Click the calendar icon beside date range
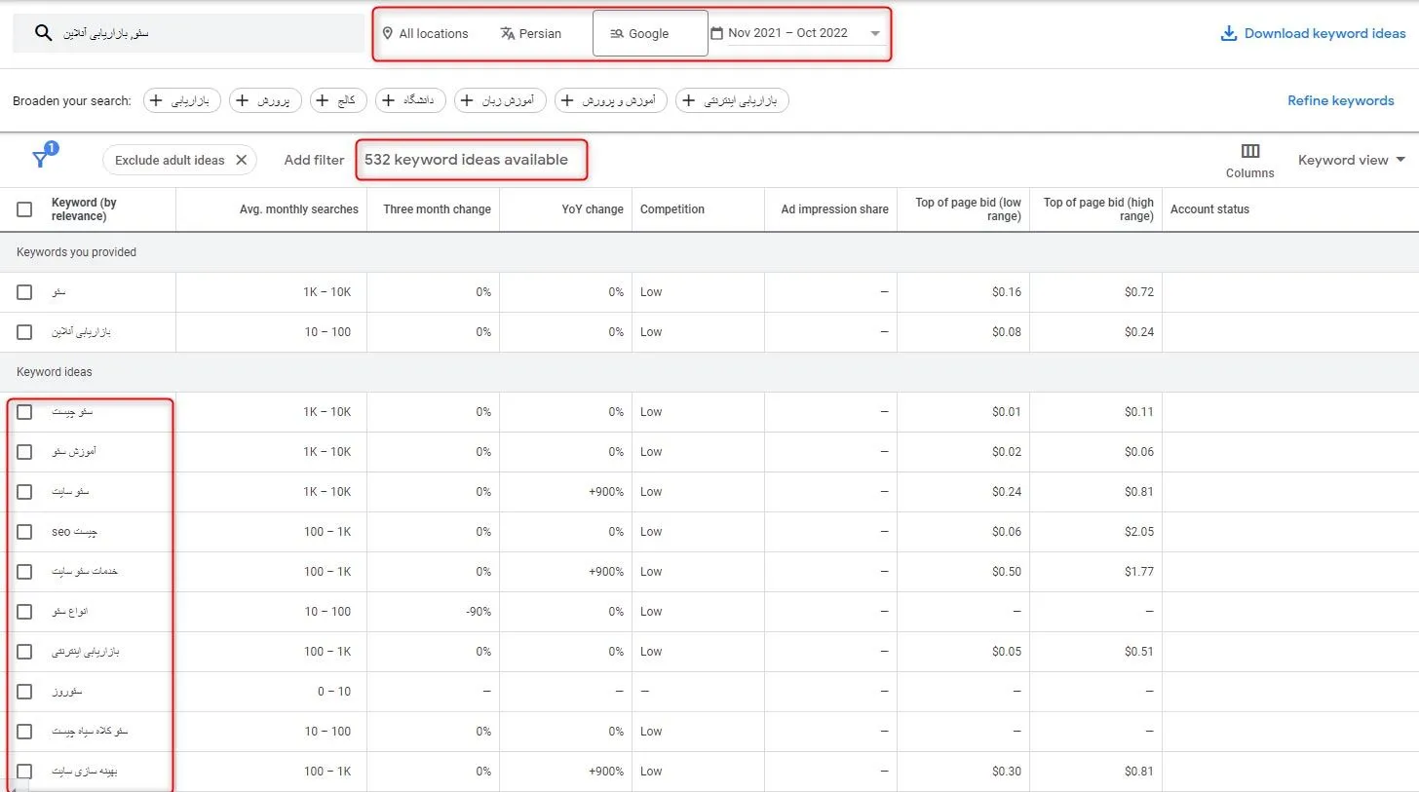 pos(717,33)
